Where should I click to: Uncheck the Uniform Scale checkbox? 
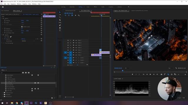(x=22, y=27)
